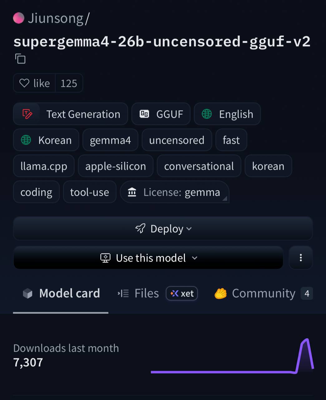Click the Jiunsong avatar circle
326x400 pixels.
click(x=19, y=18)
